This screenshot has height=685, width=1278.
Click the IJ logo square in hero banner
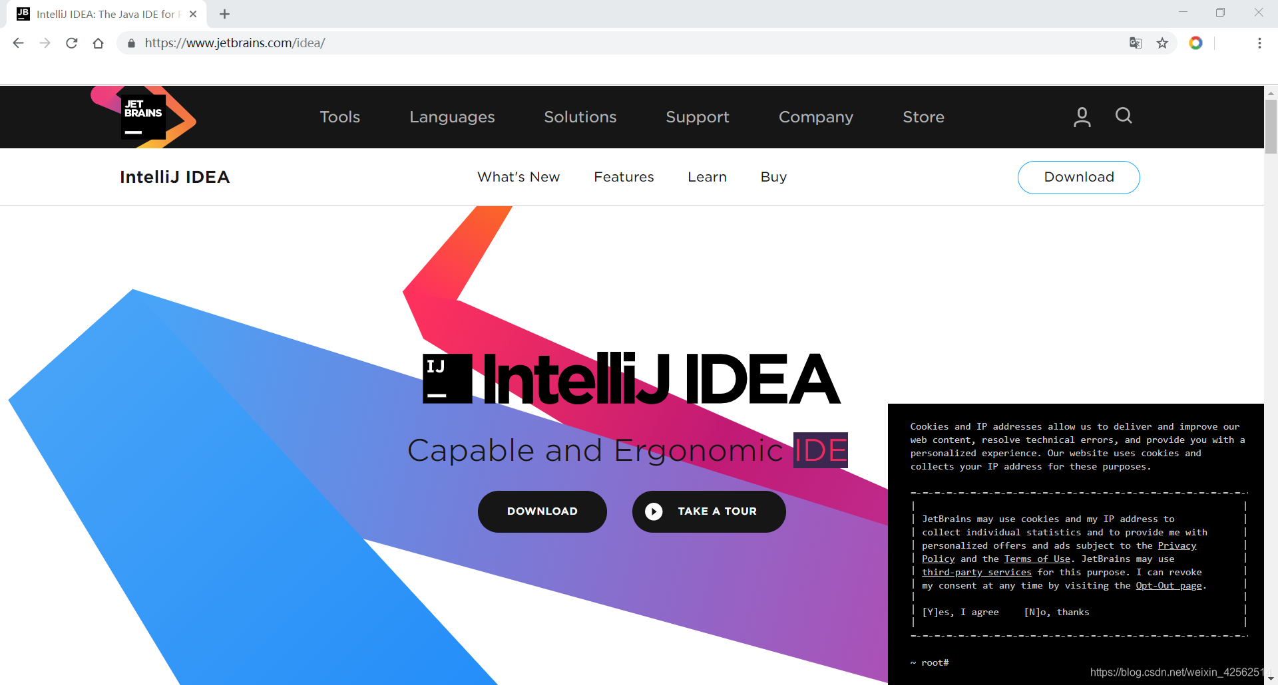[447, 378]
